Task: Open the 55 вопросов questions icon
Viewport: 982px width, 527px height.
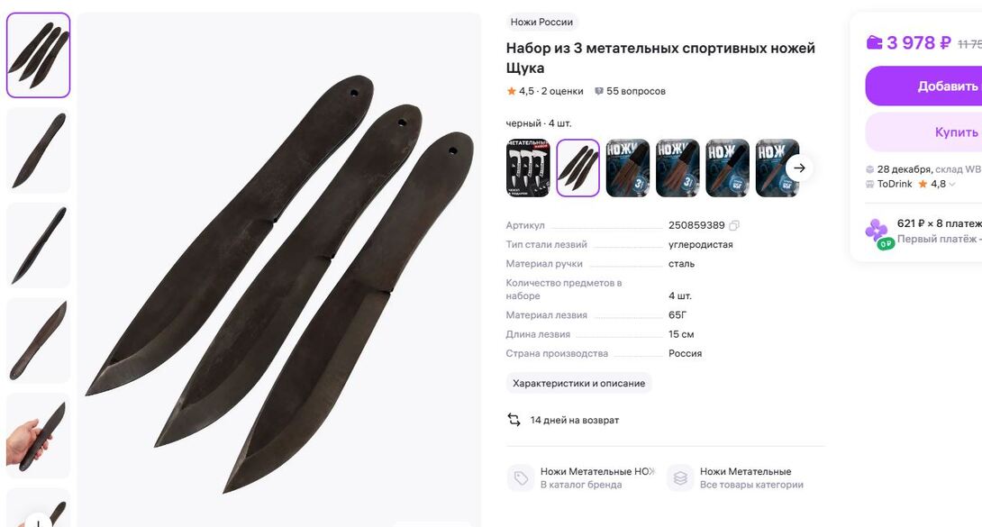Action: [x=599, y=91]
